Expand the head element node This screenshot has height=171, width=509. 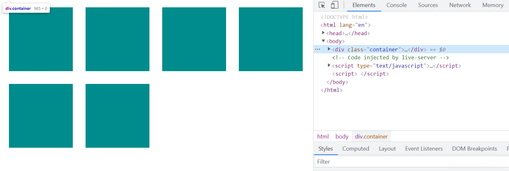click(323, 33)
